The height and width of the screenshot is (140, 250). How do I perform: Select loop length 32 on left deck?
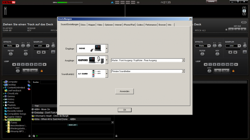40,64
